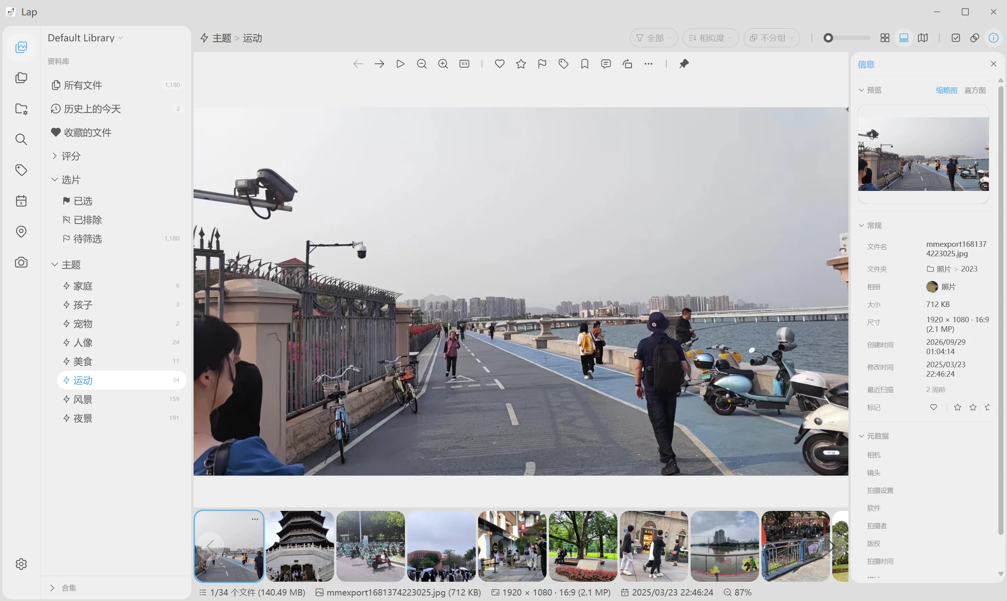This screenshot has height=601, width=1007.
Task: Pin the viewer toolbar
Action: (684, 64)
